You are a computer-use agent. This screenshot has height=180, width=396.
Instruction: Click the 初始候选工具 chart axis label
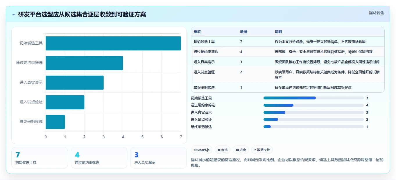pyautogui.click(x=31, y=43)
